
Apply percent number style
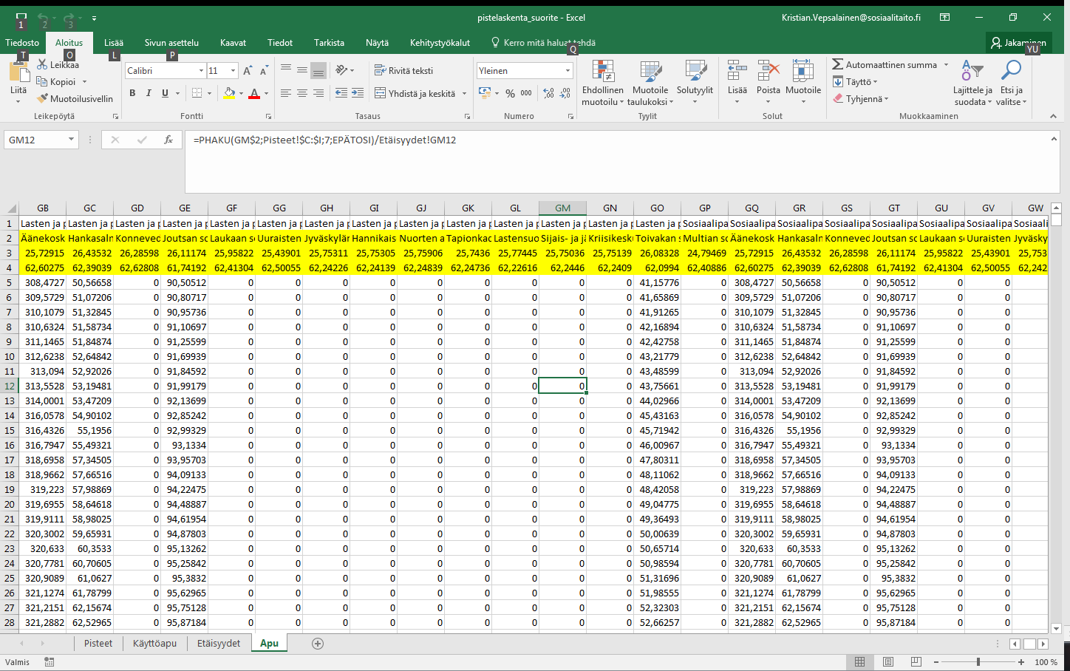point(510,93)
